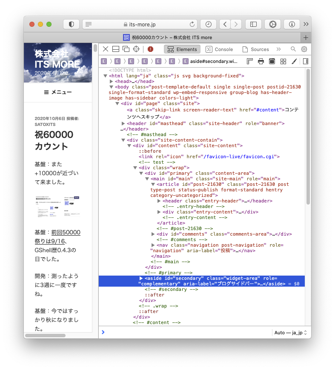The height and width of the screenshot is (370, 335).
Task: Detach Web Inspector into separate window
Action: coord(126,49)
